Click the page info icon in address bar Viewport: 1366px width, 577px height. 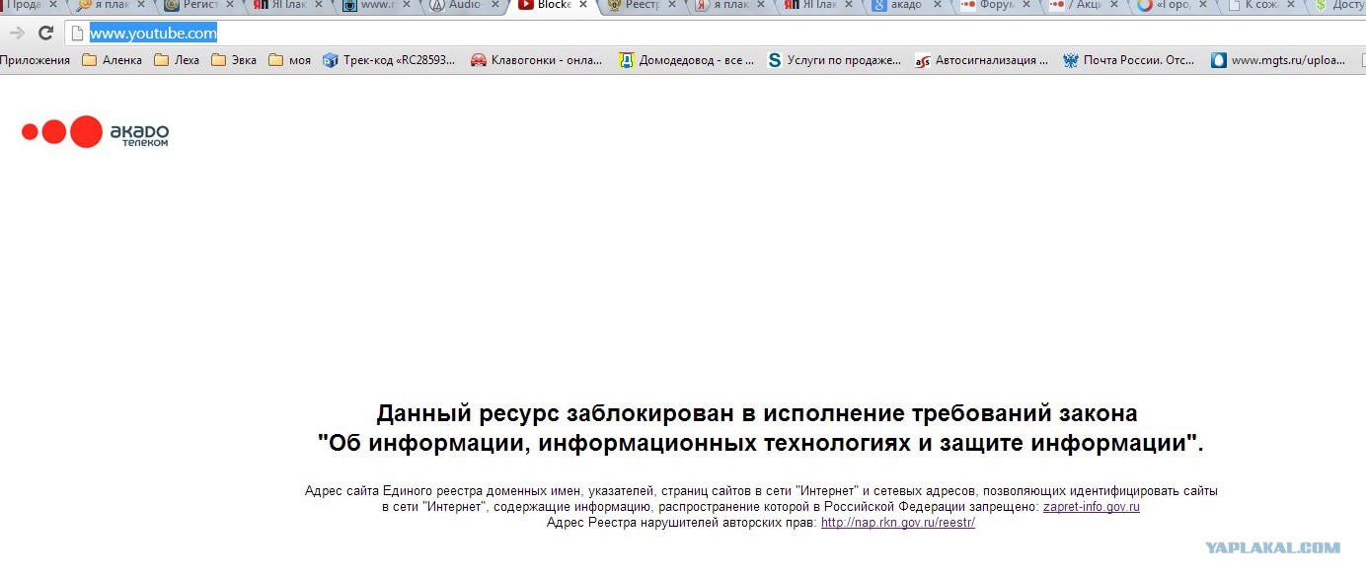78,34
